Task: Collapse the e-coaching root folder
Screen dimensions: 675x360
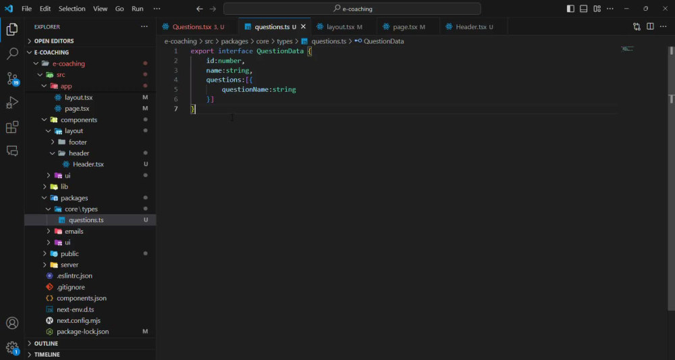Action: click(x=90, y=63)
